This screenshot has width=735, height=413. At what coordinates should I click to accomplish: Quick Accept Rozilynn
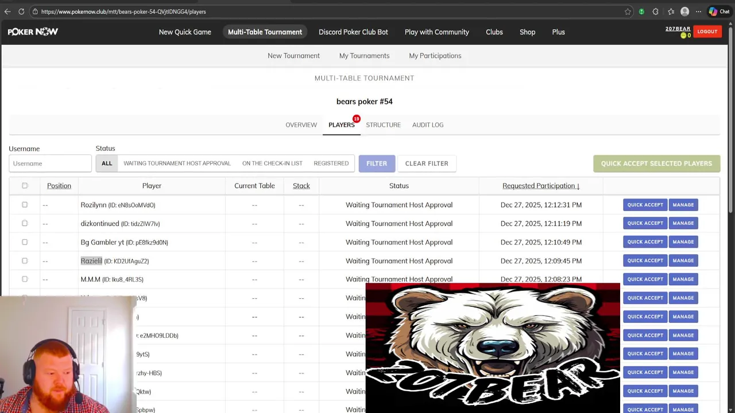click(645, 205)
